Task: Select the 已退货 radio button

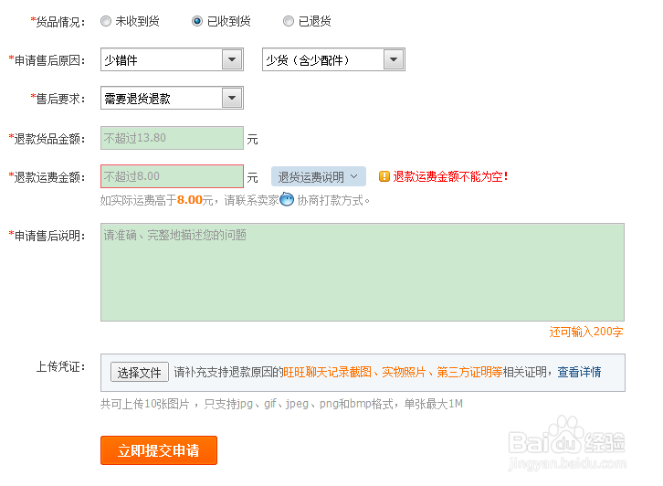Action: pos(289,21)
